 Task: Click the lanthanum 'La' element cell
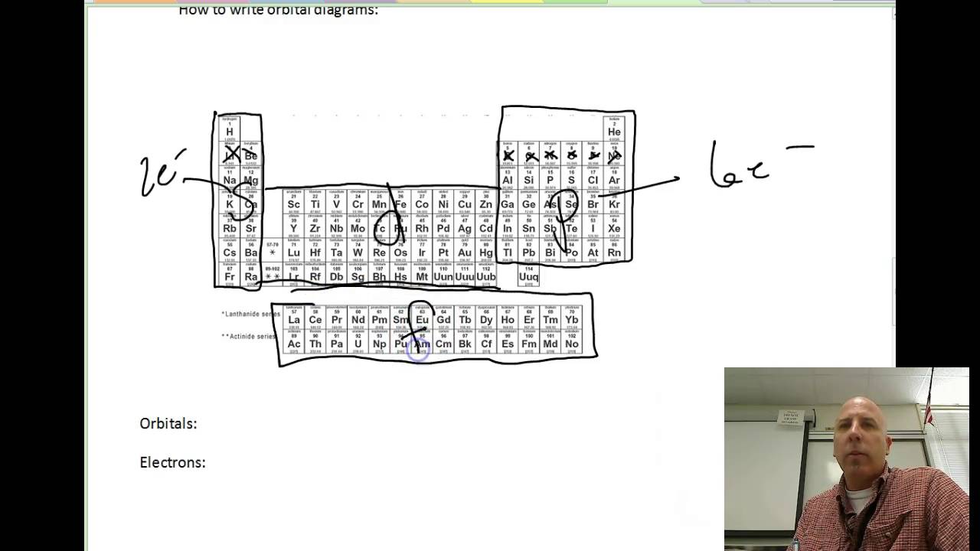(x=293, y=317)
